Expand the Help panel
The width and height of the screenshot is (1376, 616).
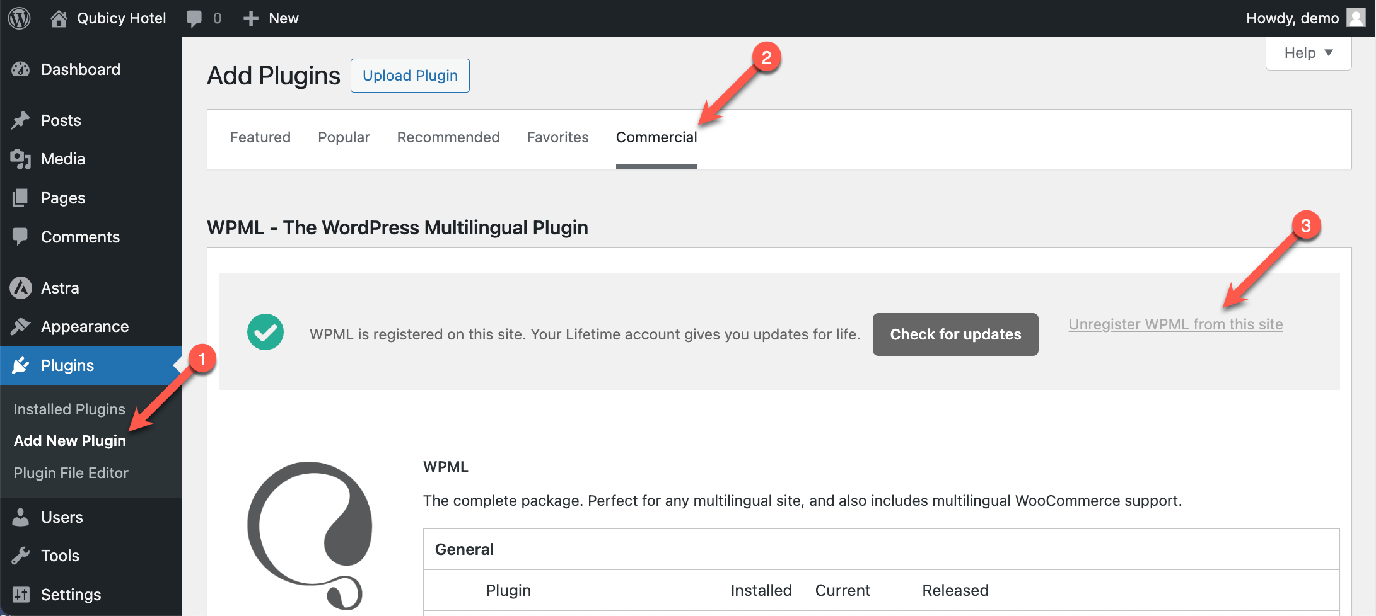point(1307,53)
